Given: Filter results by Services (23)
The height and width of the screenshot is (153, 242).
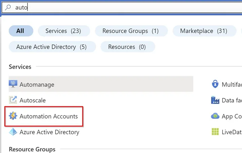Looking at the screenshot, I should click(64, 31).
